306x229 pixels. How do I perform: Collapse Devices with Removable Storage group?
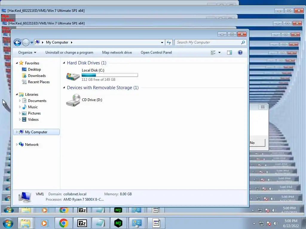(x=64, y=87)
